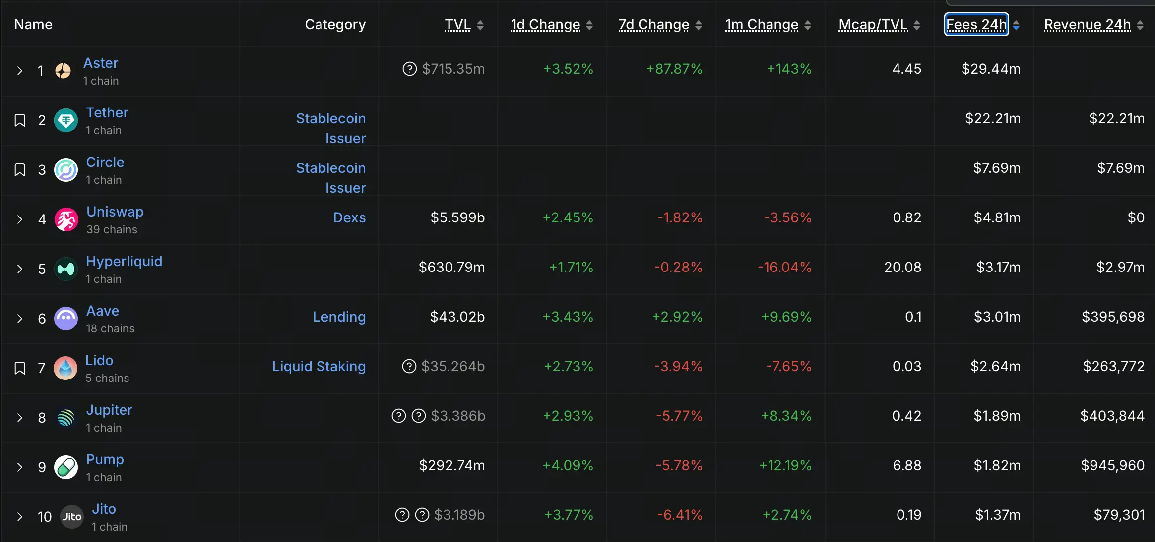Sort by TVL column header
This screenshot has height=542, width=1155.
click(x=457, y=25)
